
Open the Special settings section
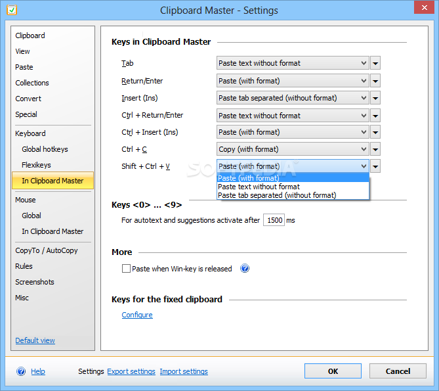pyautogui.click(x=26, y=114)
